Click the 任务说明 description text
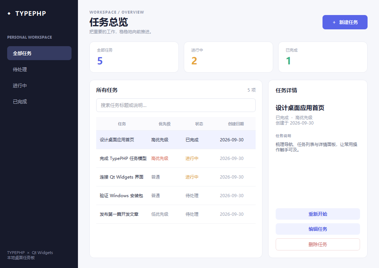Screen dimensions: 379x268 316,147
